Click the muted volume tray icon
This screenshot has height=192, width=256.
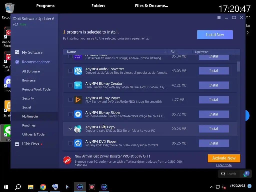pos(223,187)
